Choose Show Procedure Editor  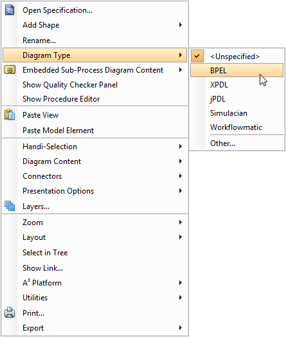coord(95,99)
